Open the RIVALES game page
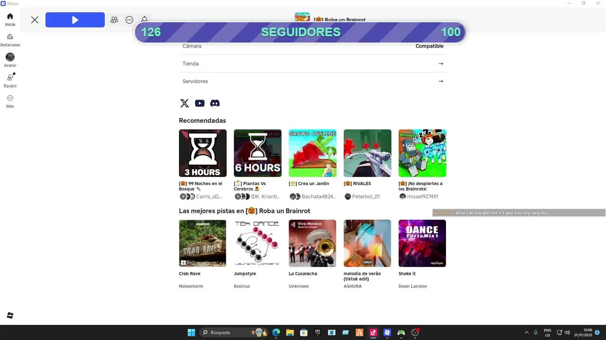 367,153
